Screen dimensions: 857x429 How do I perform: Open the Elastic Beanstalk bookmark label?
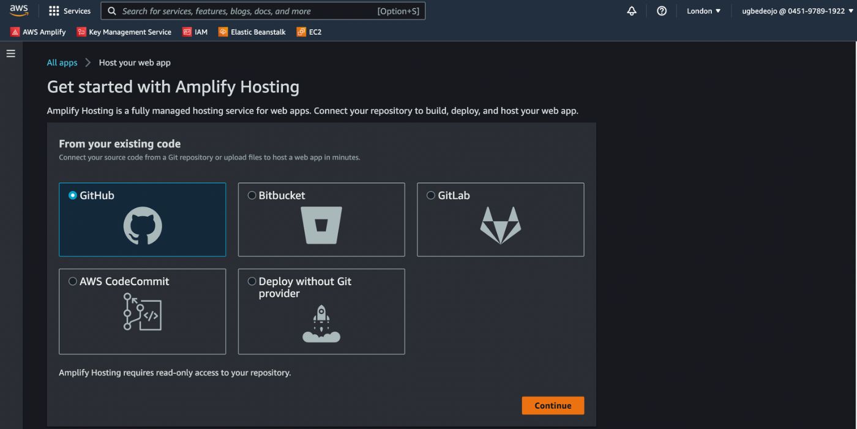click(x=258, y=32)
